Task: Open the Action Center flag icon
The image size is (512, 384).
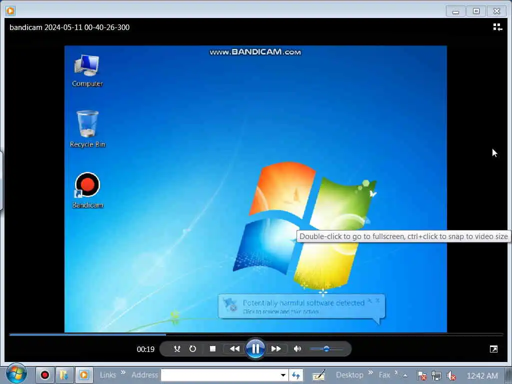Action: tap(422, 375)
